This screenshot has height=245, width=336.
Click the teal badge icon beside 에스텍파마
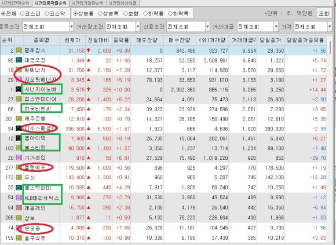(x=19, y=188)
